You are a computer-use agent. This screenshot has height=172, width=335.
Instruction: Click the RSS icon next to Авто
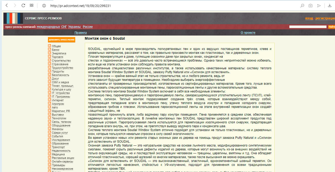coord(49,107)
